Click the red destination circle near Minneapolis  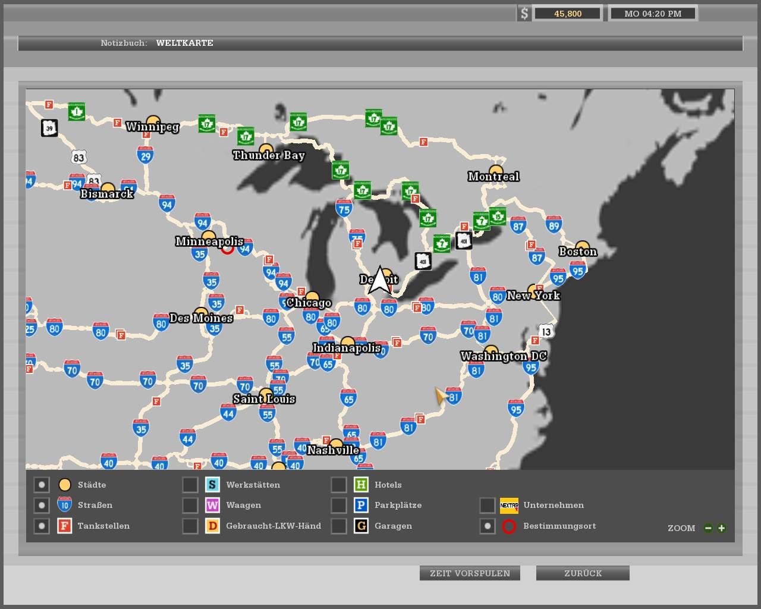click(x=227, y=248)
